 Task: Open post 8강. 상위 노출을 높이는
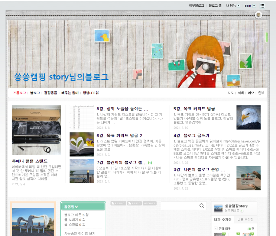pos(122,109)
